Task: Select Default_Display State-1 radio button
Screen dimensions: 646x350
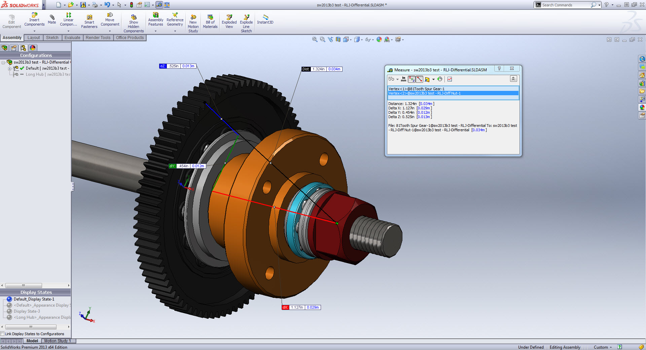Action: pos(9,299)
